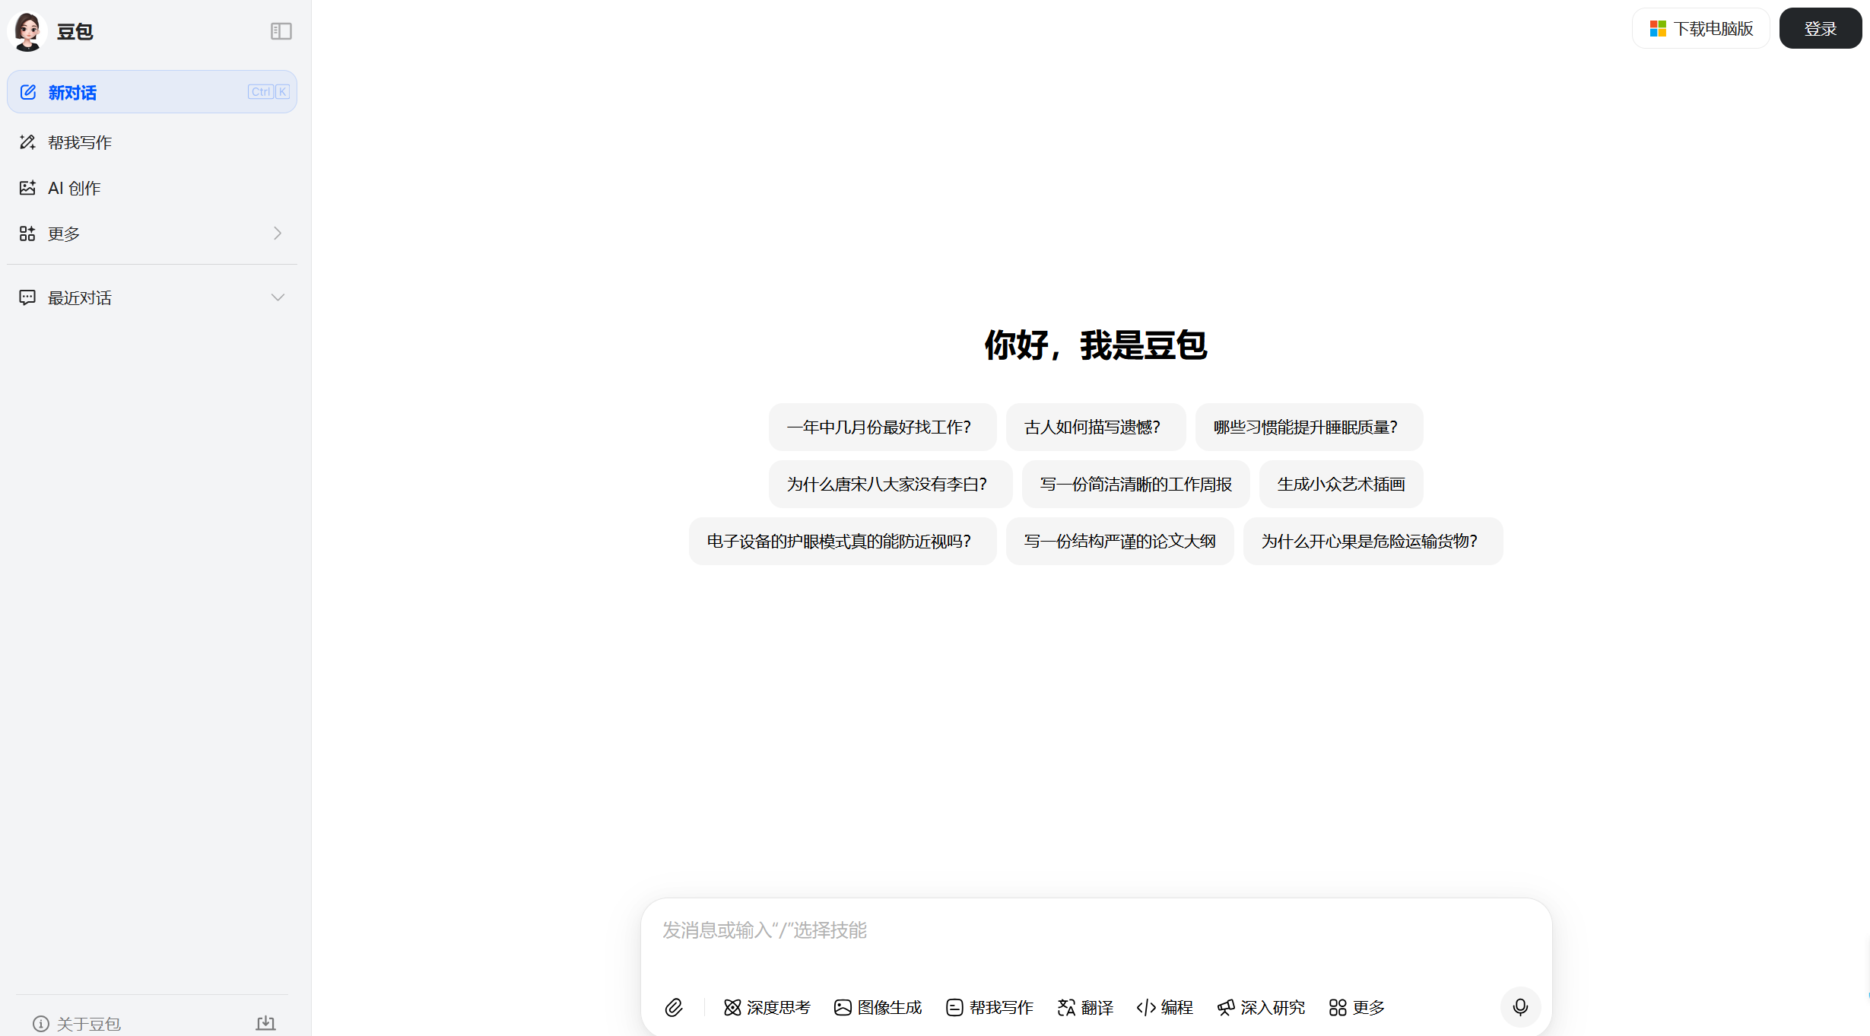Viewport: 1870px width, 1036px height.
Task: Select the 编程 coding skill icon
Action: point(1146,1007)
